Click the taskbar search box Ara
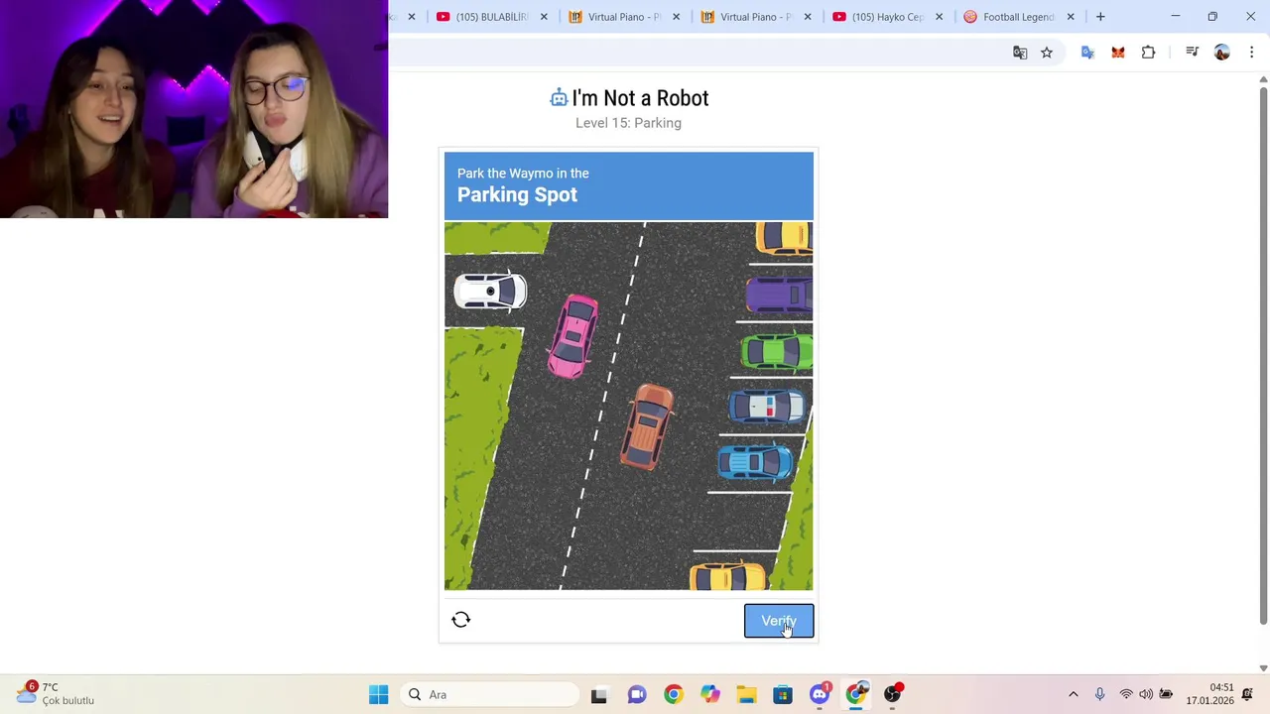Image resolution: width=1270 pixels, height=714 pixels. 490,694
